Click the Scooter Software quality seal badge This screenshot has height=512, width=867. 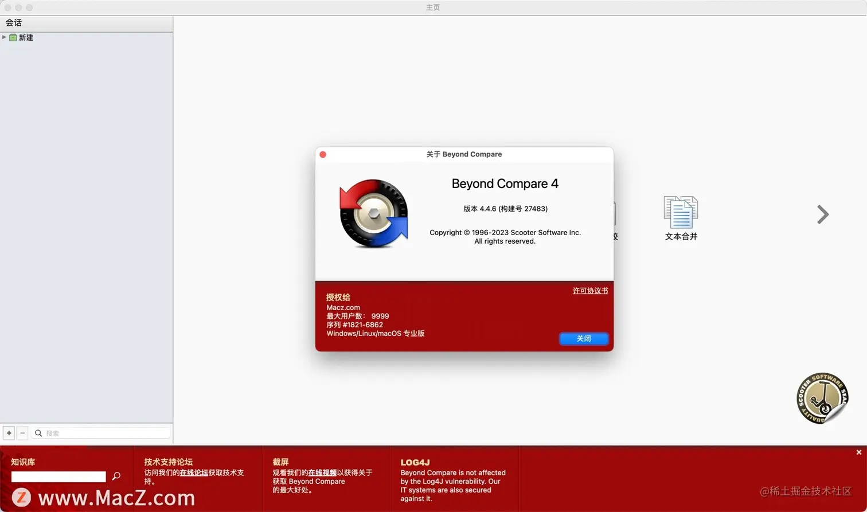[822, 398]
